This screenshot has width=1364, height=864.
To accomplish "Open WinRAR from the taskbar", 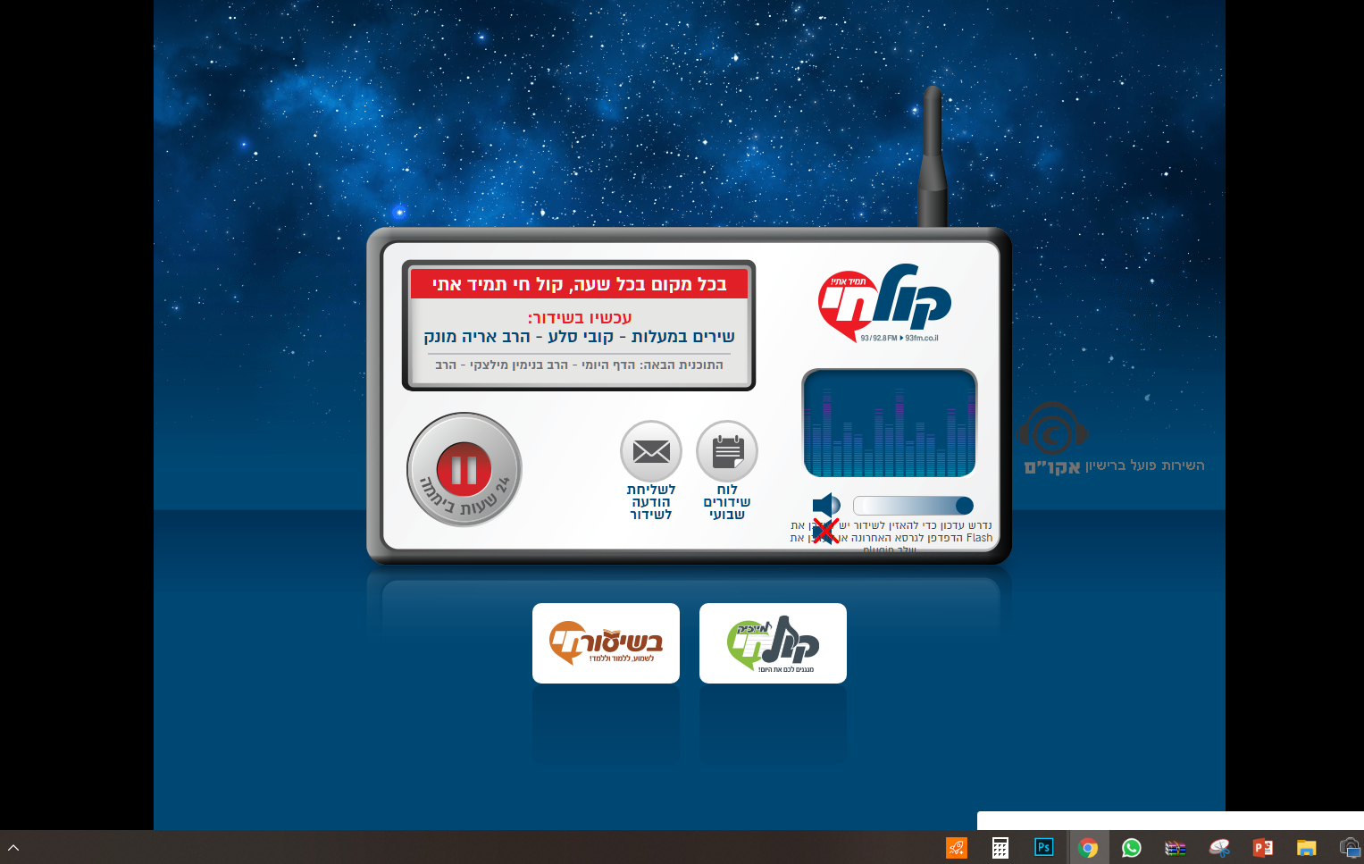I will 1175,847.
